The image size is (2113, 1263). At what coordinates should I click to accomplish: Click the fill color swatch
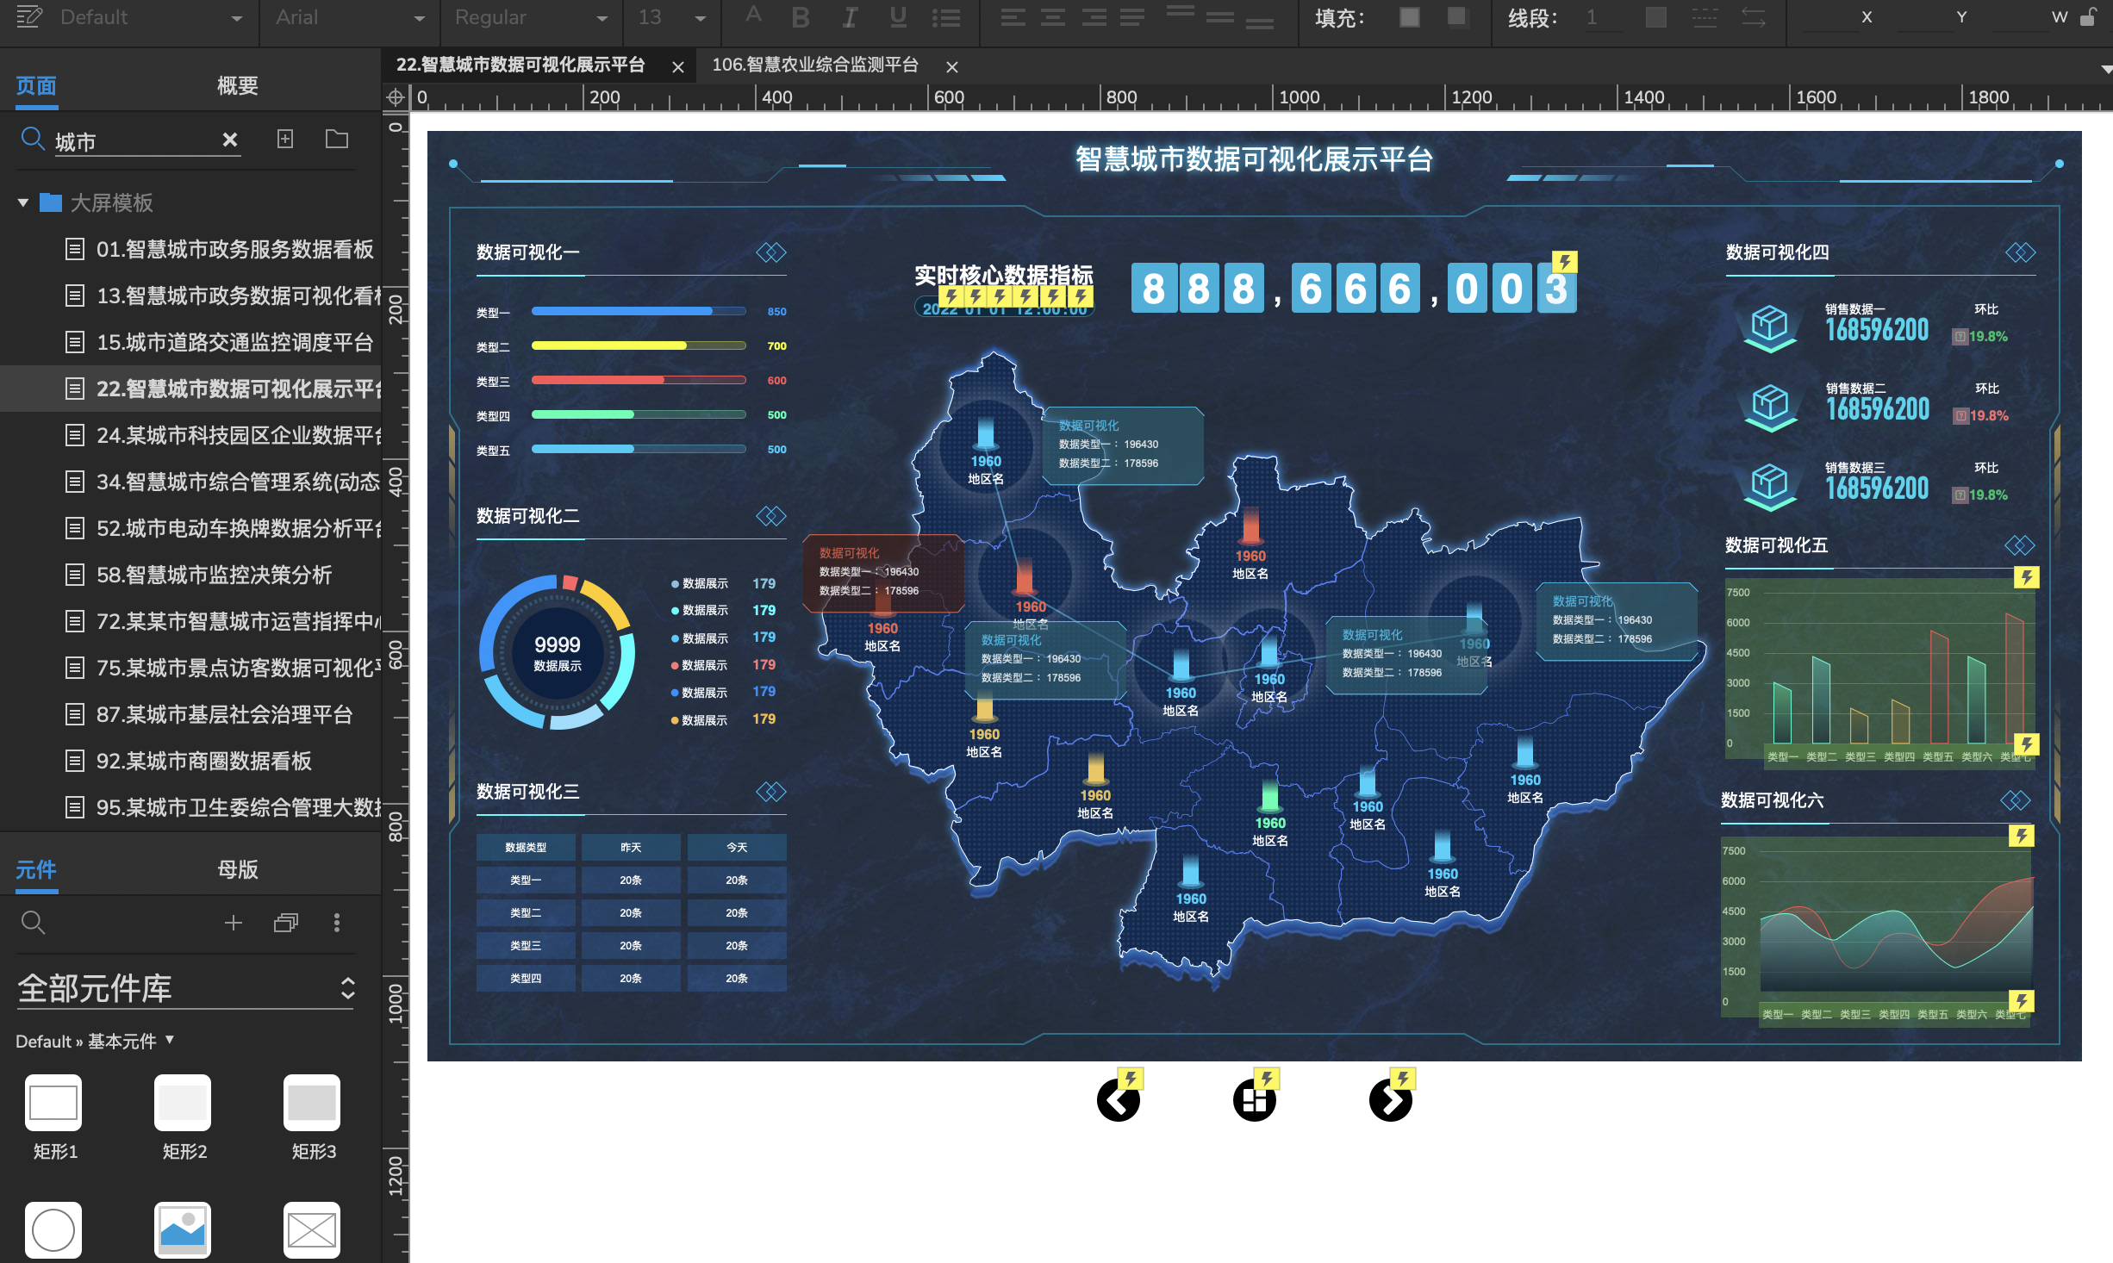[1410, 17]
